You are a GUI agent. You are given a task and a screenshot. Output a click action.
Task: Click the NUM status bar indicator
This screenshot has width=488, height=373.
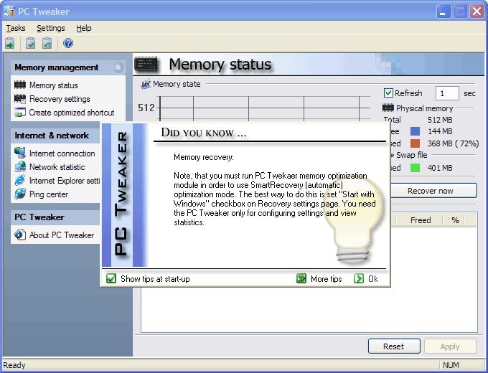pyautogui.click(x=451, y=365)
